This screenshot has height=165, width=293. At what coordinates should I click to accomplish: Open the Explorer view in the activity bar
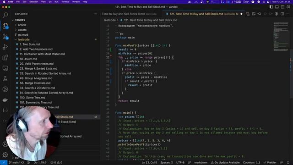(x=5, y=26)
